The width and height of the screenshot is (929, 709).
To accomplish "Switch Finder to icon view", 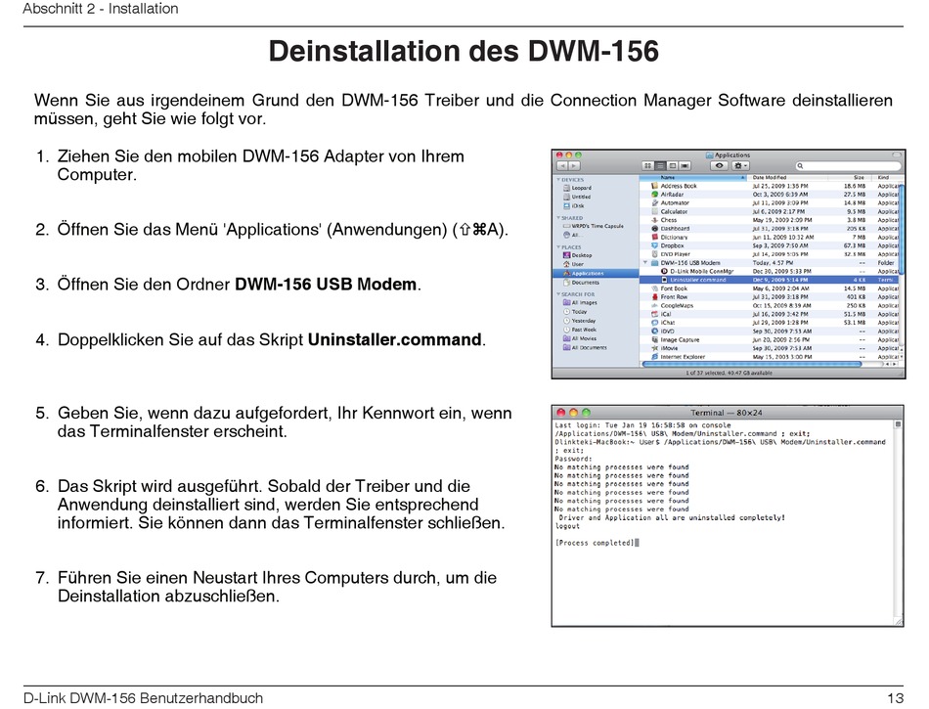I will tap(648, 166).
